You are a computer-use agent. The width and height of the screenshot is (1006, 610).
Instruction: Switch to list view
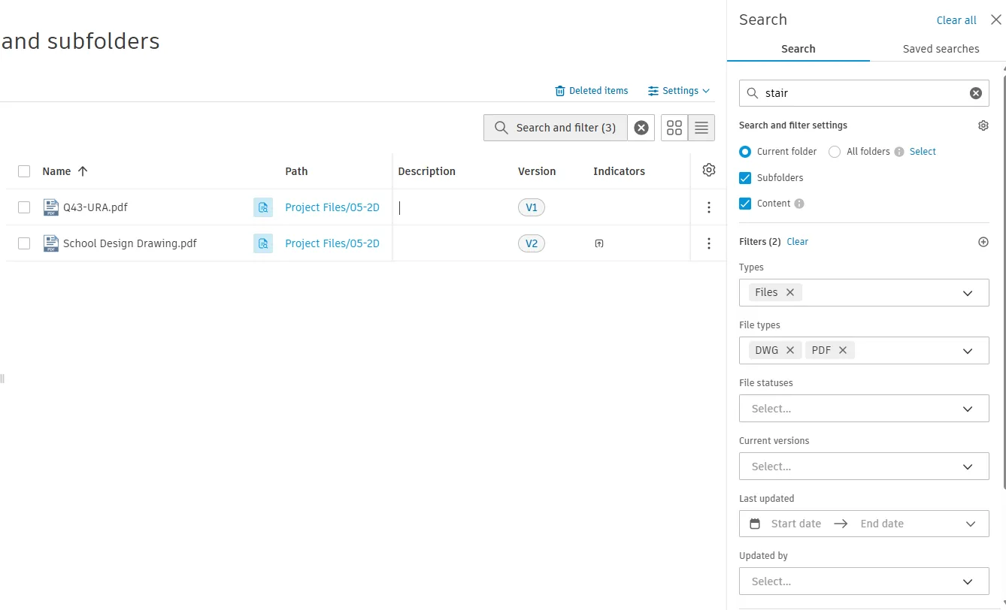point(701,128)
